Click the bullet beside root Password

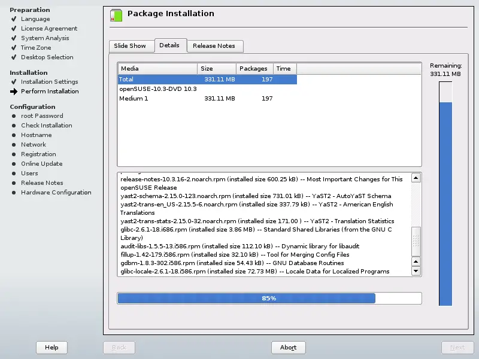[14, 116]
